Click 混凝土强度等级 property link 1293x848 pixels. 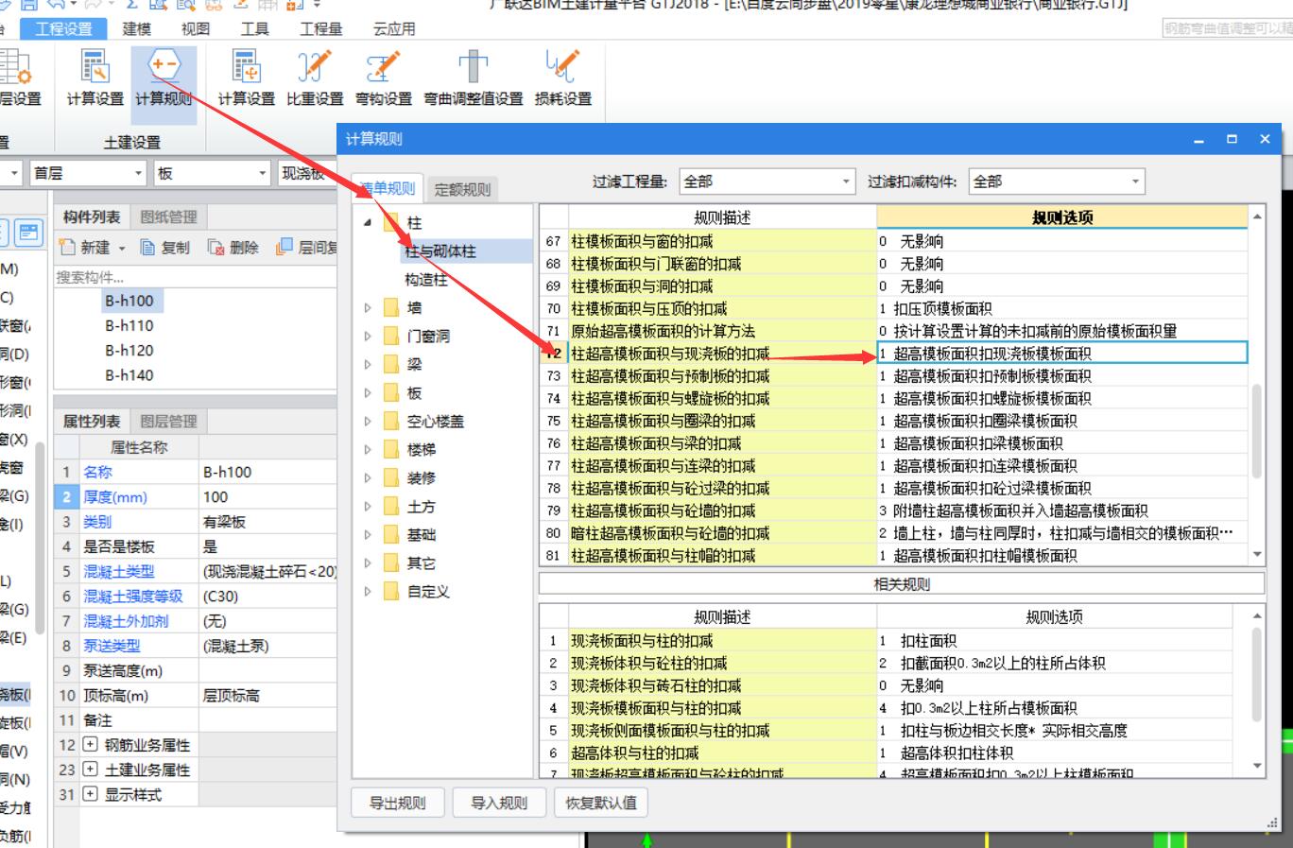click(133, 597)
